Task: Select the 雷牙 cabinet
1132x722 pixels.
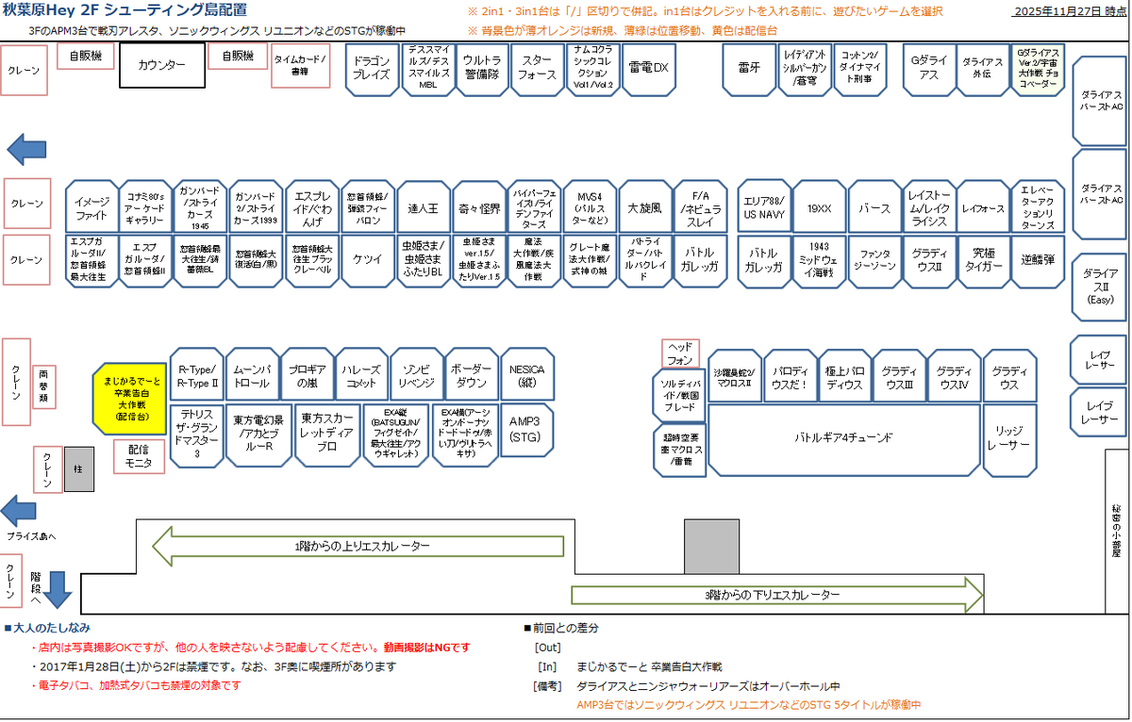Action: point(749,69)
